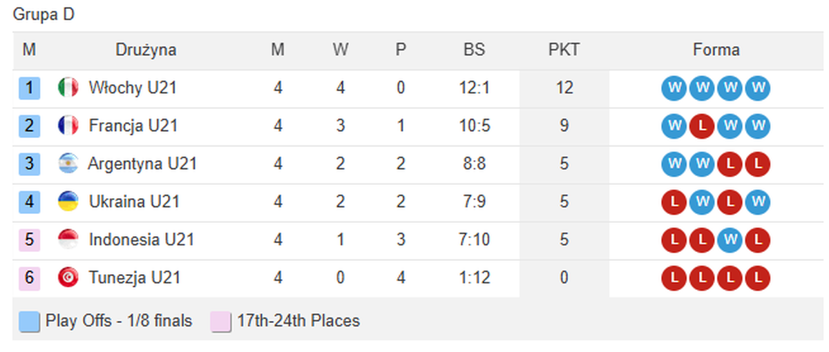
Task: Click the France flag icon
Action: click(68, 126)
